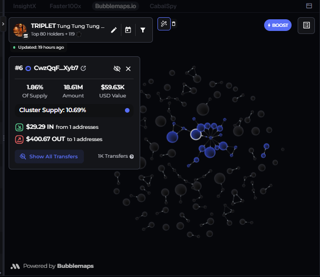Click the window layout icon at top right
The width and height of the screenshot is (320, 277).
pyautogui.click(x=309, y=6)
